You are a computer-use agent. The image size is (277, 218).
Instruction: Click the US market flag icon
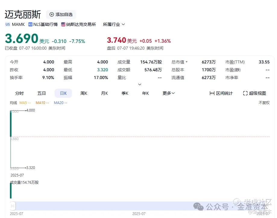[x=8, y=24]
